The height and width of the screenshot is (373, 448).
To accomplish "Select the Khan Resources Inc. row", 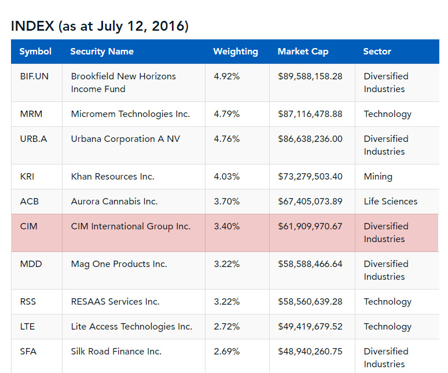I will pos(225,177).
